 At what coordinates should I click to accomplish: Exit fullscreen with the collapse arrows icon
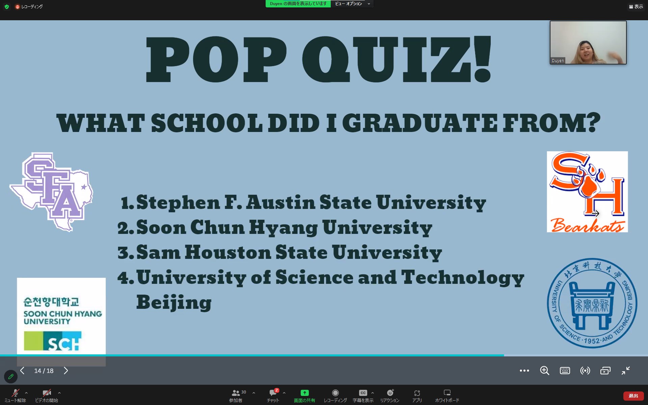click(626, 371)
